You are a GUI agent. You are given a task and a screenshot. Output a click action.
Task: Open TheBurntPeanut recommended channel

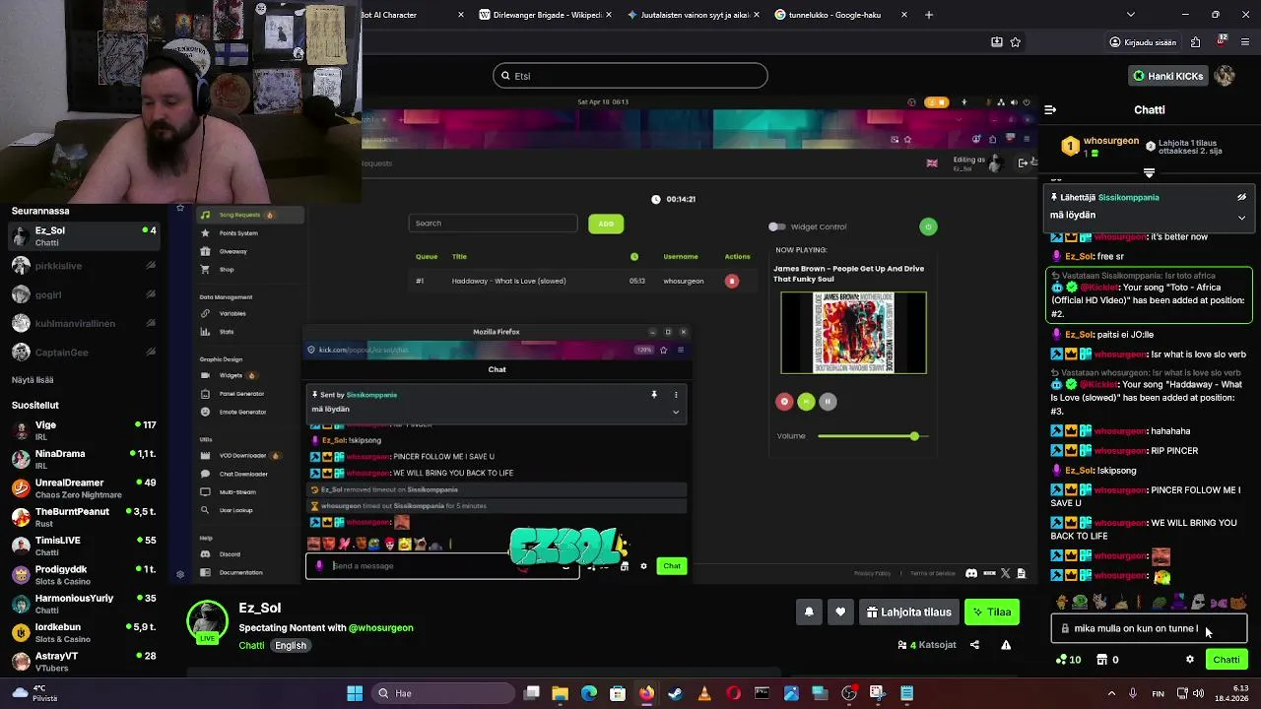click(84, 517)
